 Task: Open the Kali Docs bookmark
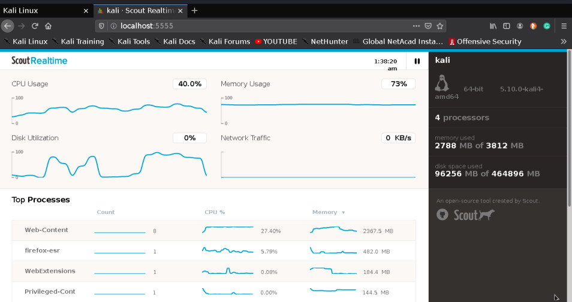tap(174, 41)
